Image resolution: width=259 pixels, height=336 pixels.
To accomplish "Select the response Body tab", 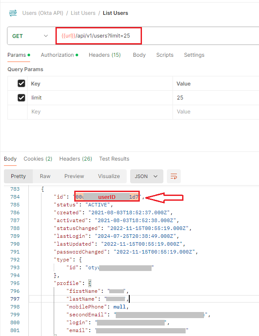I will click(x=10, y=159).
